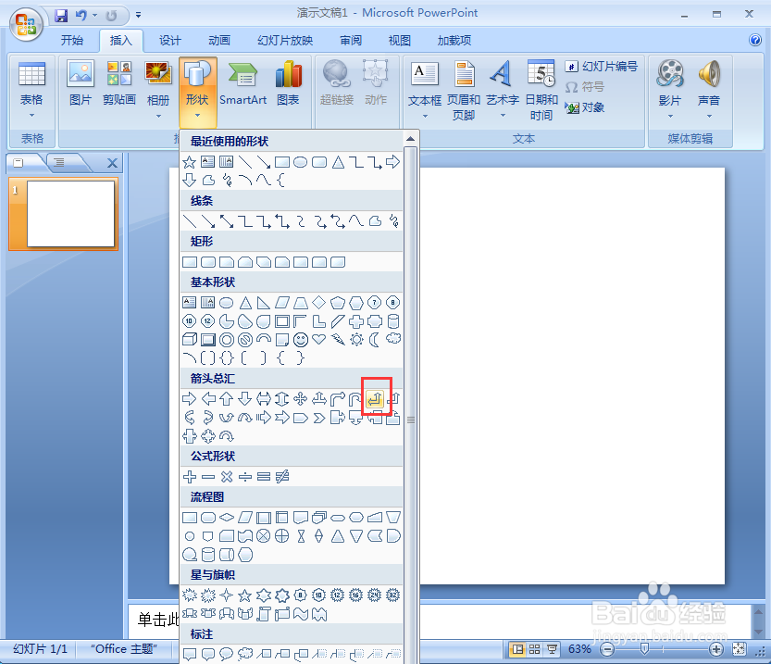Viewport: 771px width, 664px height.
Task: Undo the last action
Action: point(81,16)
